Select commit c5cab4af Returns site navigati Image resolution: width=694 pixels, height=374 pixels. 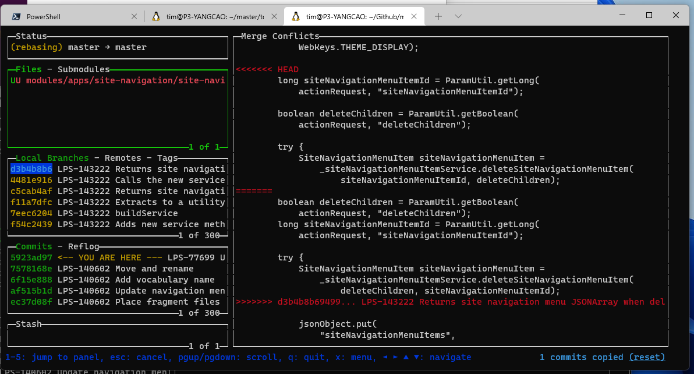pos(118,191)
